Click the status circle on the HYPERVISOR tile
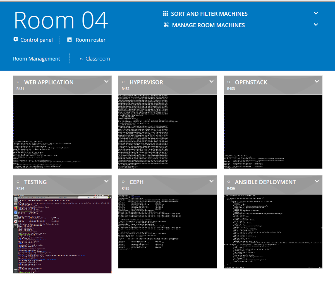This screenshot has width=335, height=281. tap(123, 81)
